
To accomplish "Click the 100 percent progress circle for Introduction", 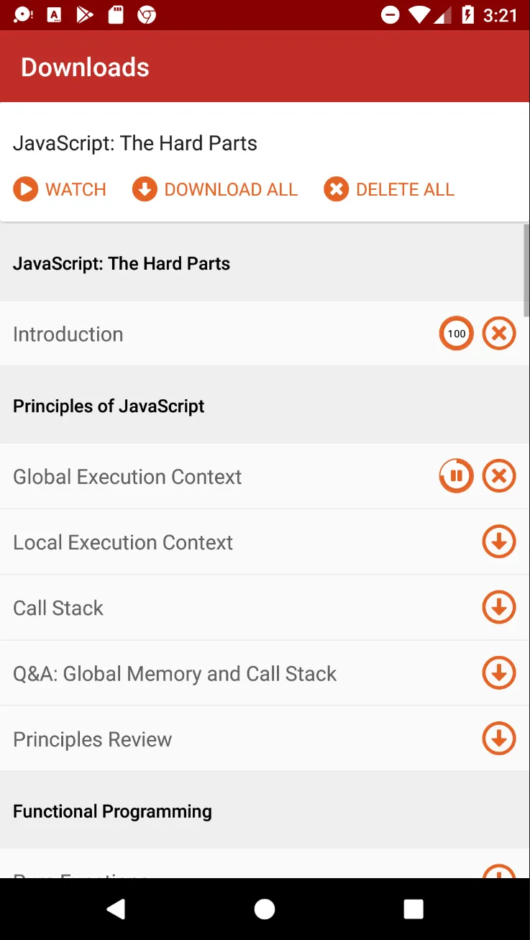I will click(x=457, y=334).
